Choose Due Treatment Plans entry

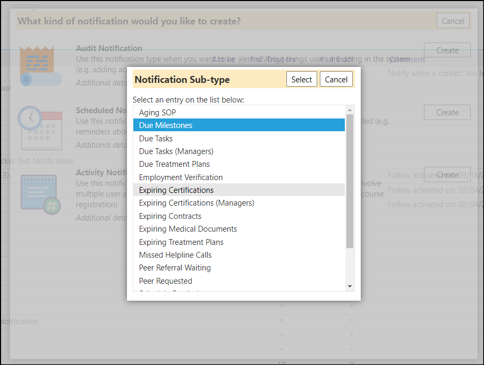pos(239,164)
